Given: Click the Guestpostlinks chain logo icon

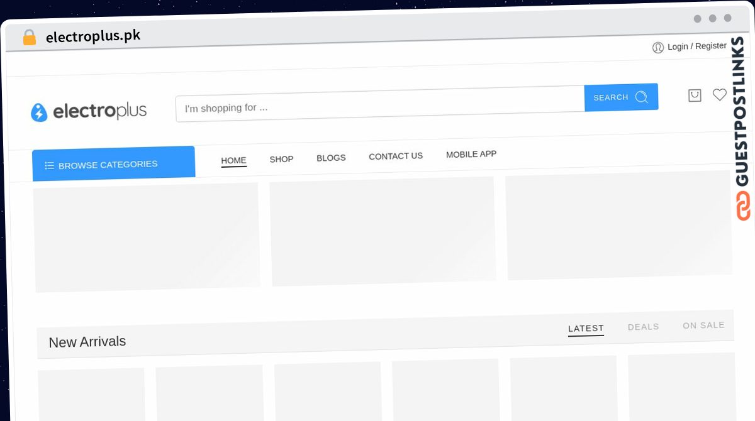Looking at the screenshot, I should pyautogui.click(x=743, y=206).
